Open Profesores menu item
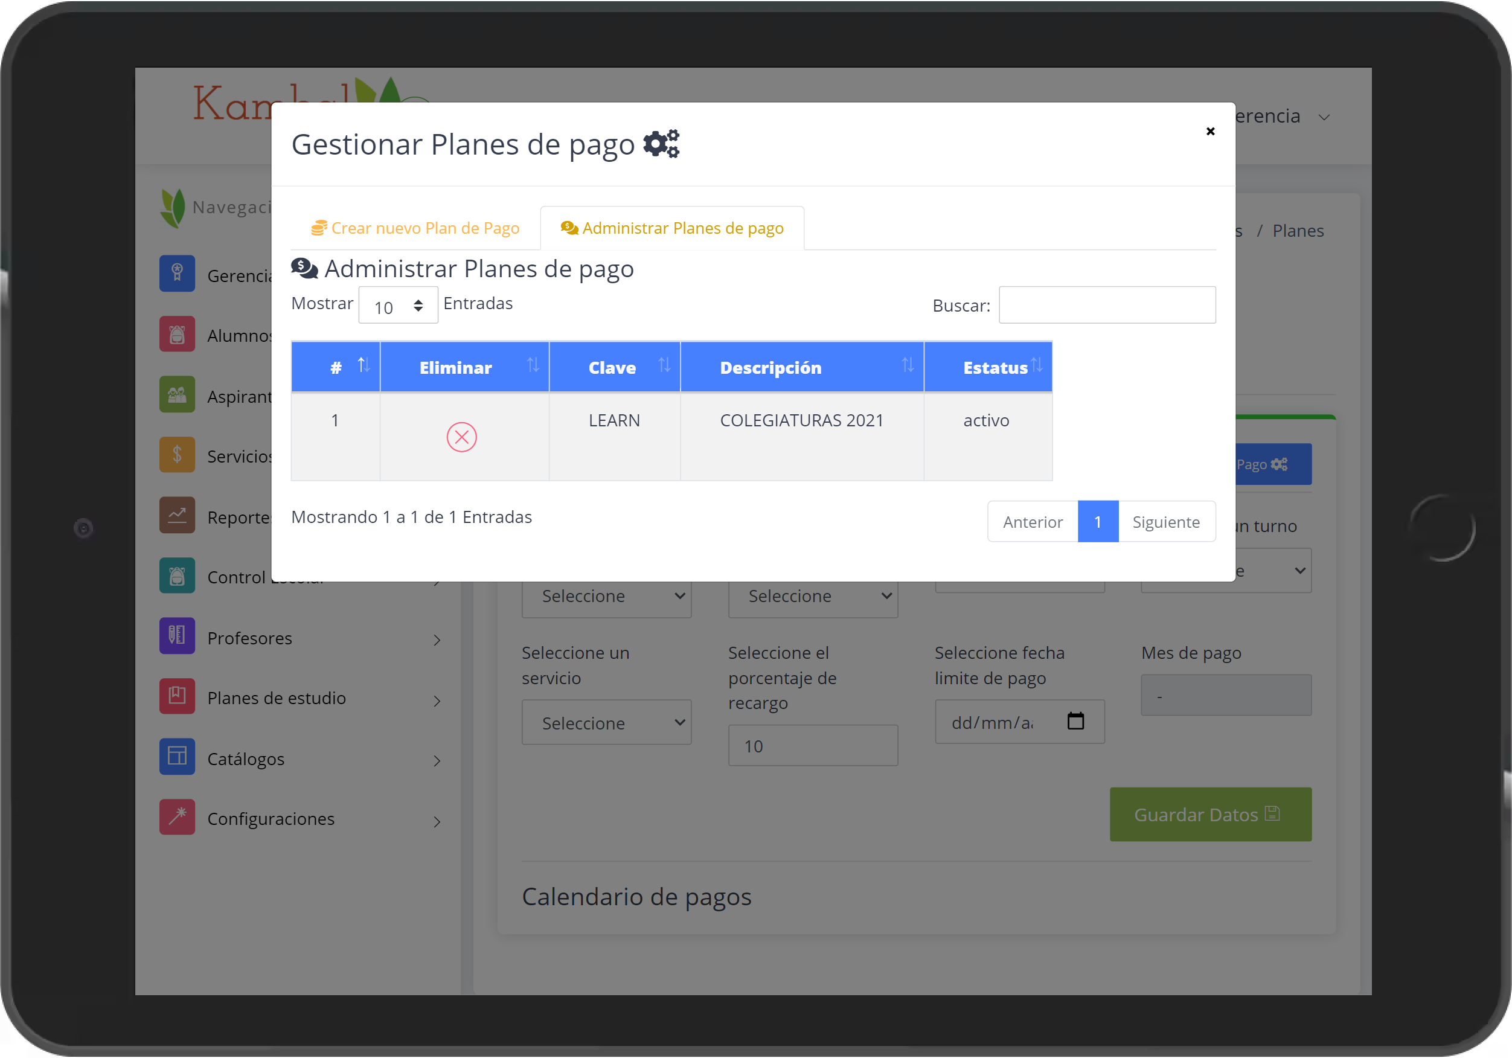The width and height of the screenshot is (1512, 1058). 249,638
